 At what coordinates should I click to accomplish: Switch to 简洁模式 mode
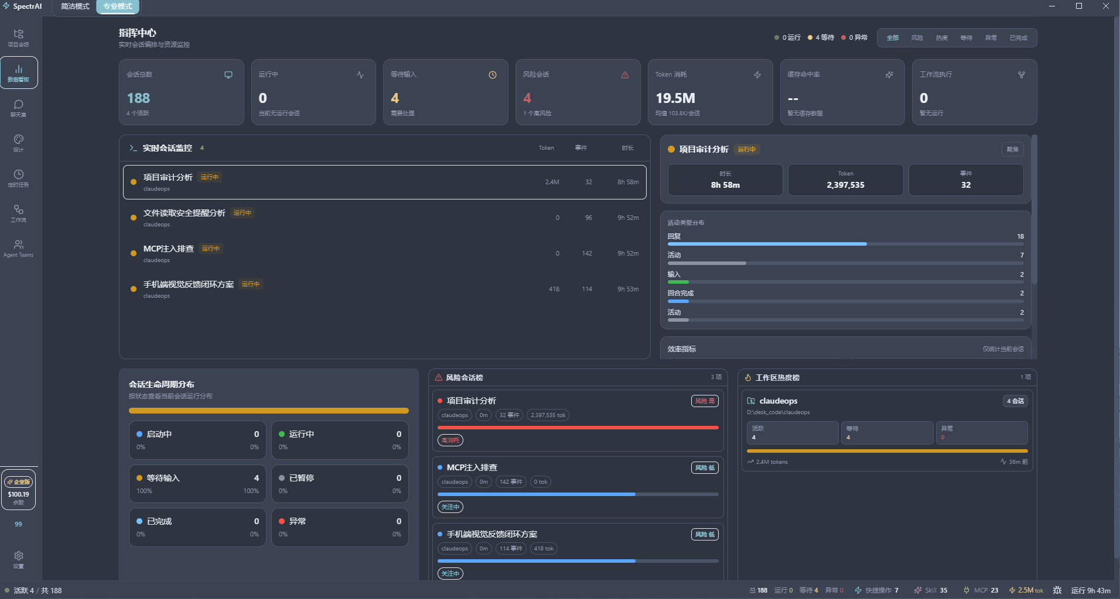click(74, 6)
